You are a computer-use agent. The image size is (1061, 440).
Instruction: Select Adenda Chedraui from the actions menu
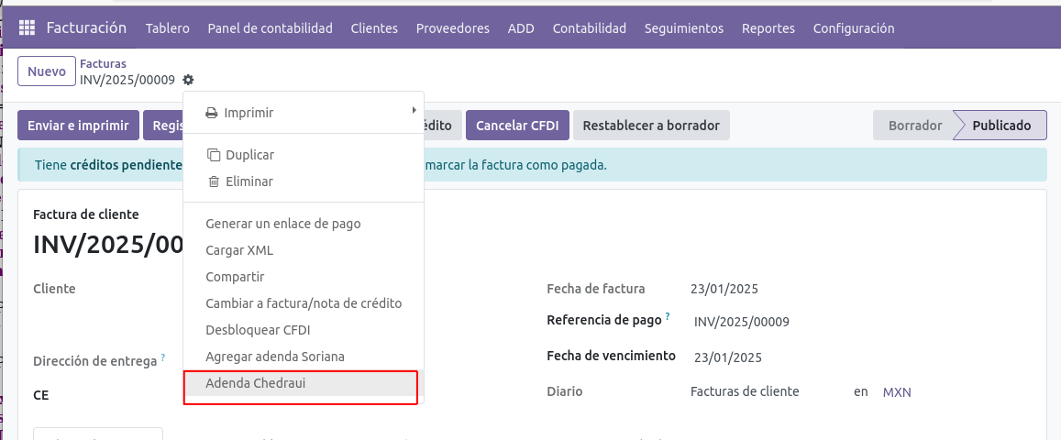255,383
